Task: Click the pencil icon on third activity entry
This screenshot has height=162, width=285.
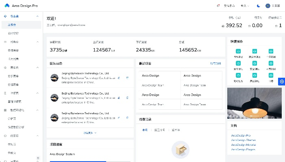Action: click(119, 118)
